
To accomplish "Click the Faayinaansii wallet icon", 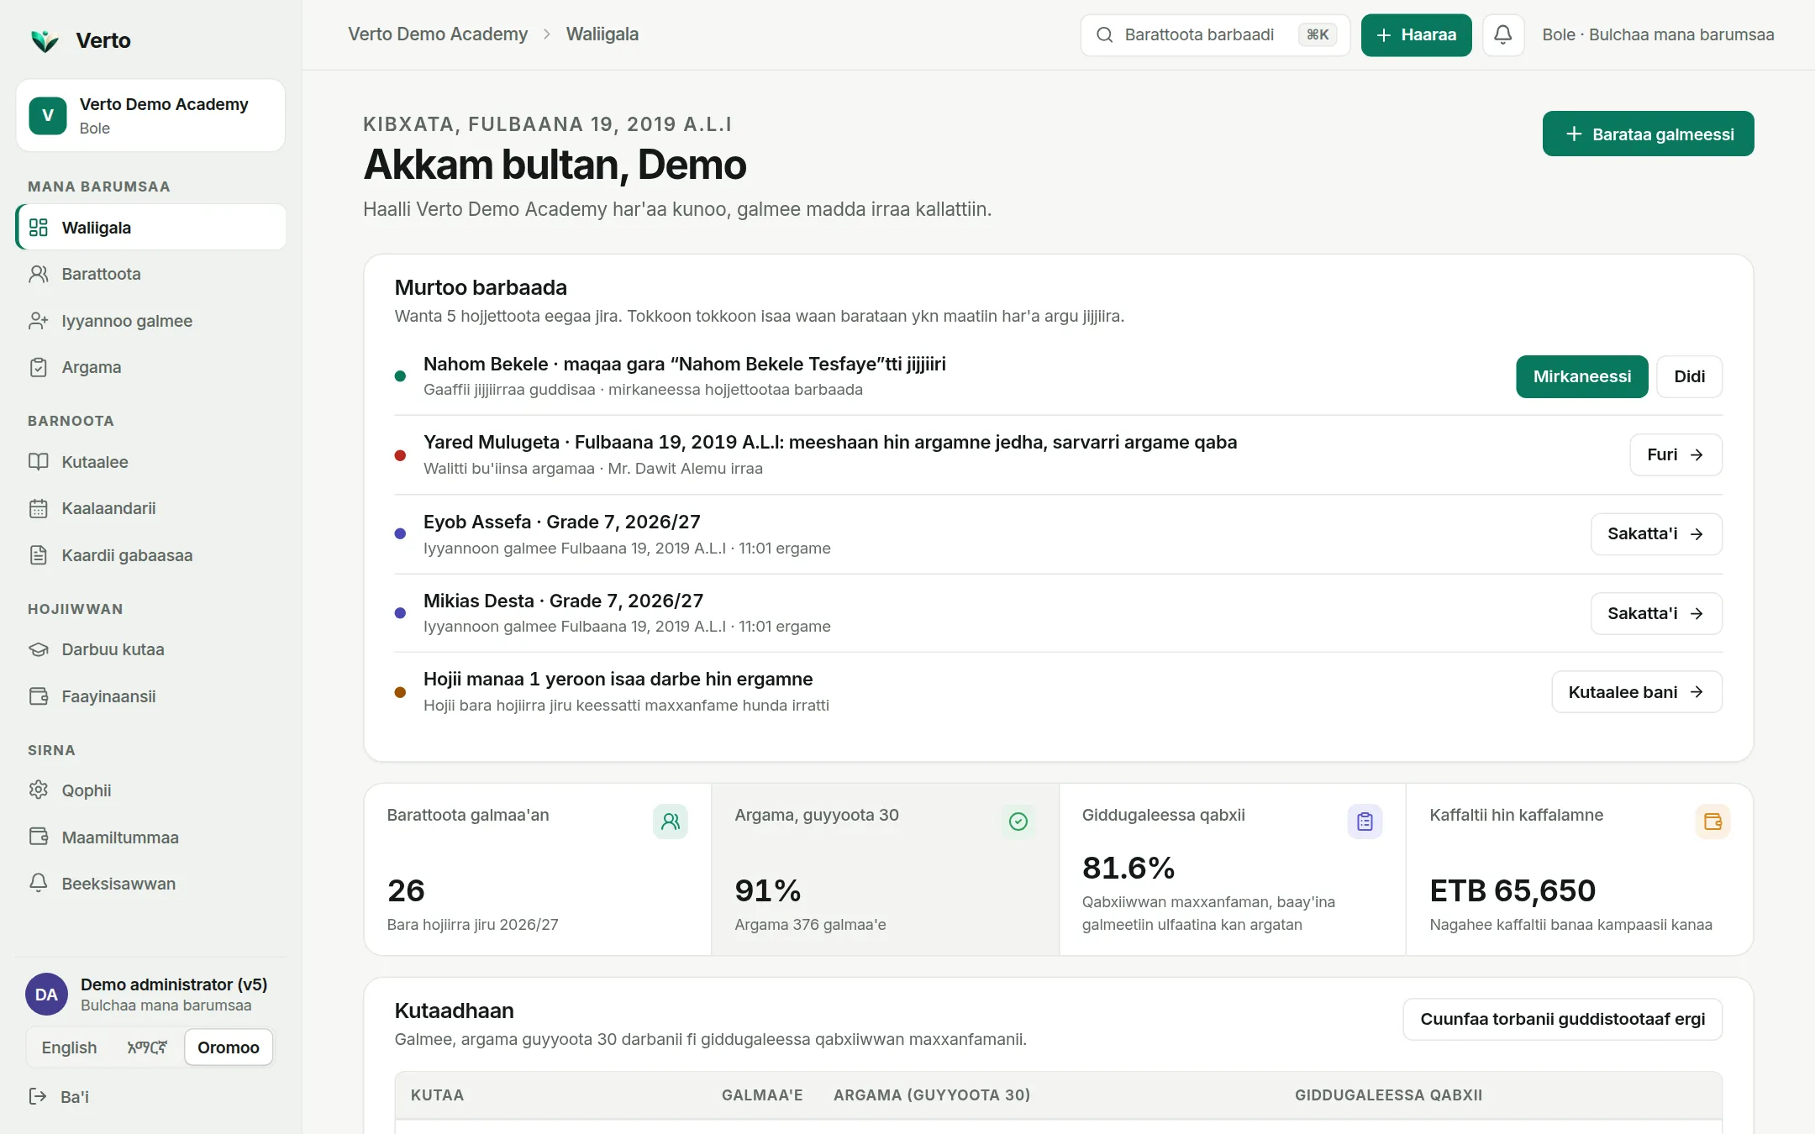I will tap(39, 696).
